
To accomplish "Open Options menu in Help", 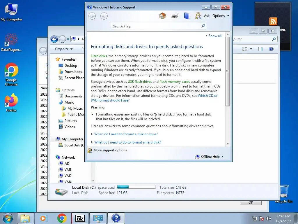I will [221, 16].
